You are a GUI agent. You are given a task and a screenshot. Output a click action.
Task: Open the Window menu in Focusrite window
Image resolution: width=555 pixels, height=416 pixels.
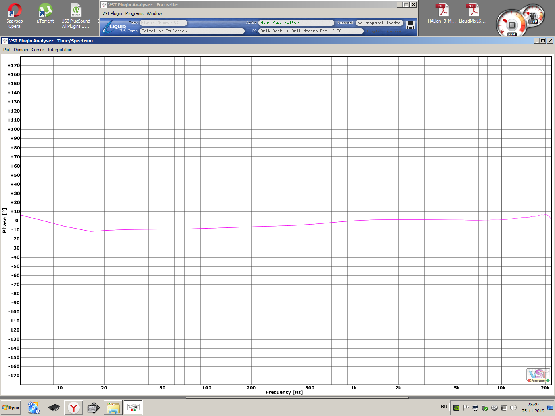[154, 13]
